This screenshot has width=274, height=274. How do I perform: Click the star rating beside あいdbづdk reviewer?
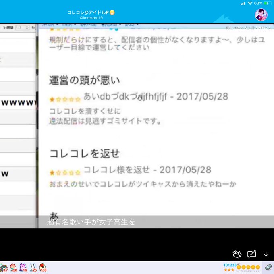click(65, 100)
